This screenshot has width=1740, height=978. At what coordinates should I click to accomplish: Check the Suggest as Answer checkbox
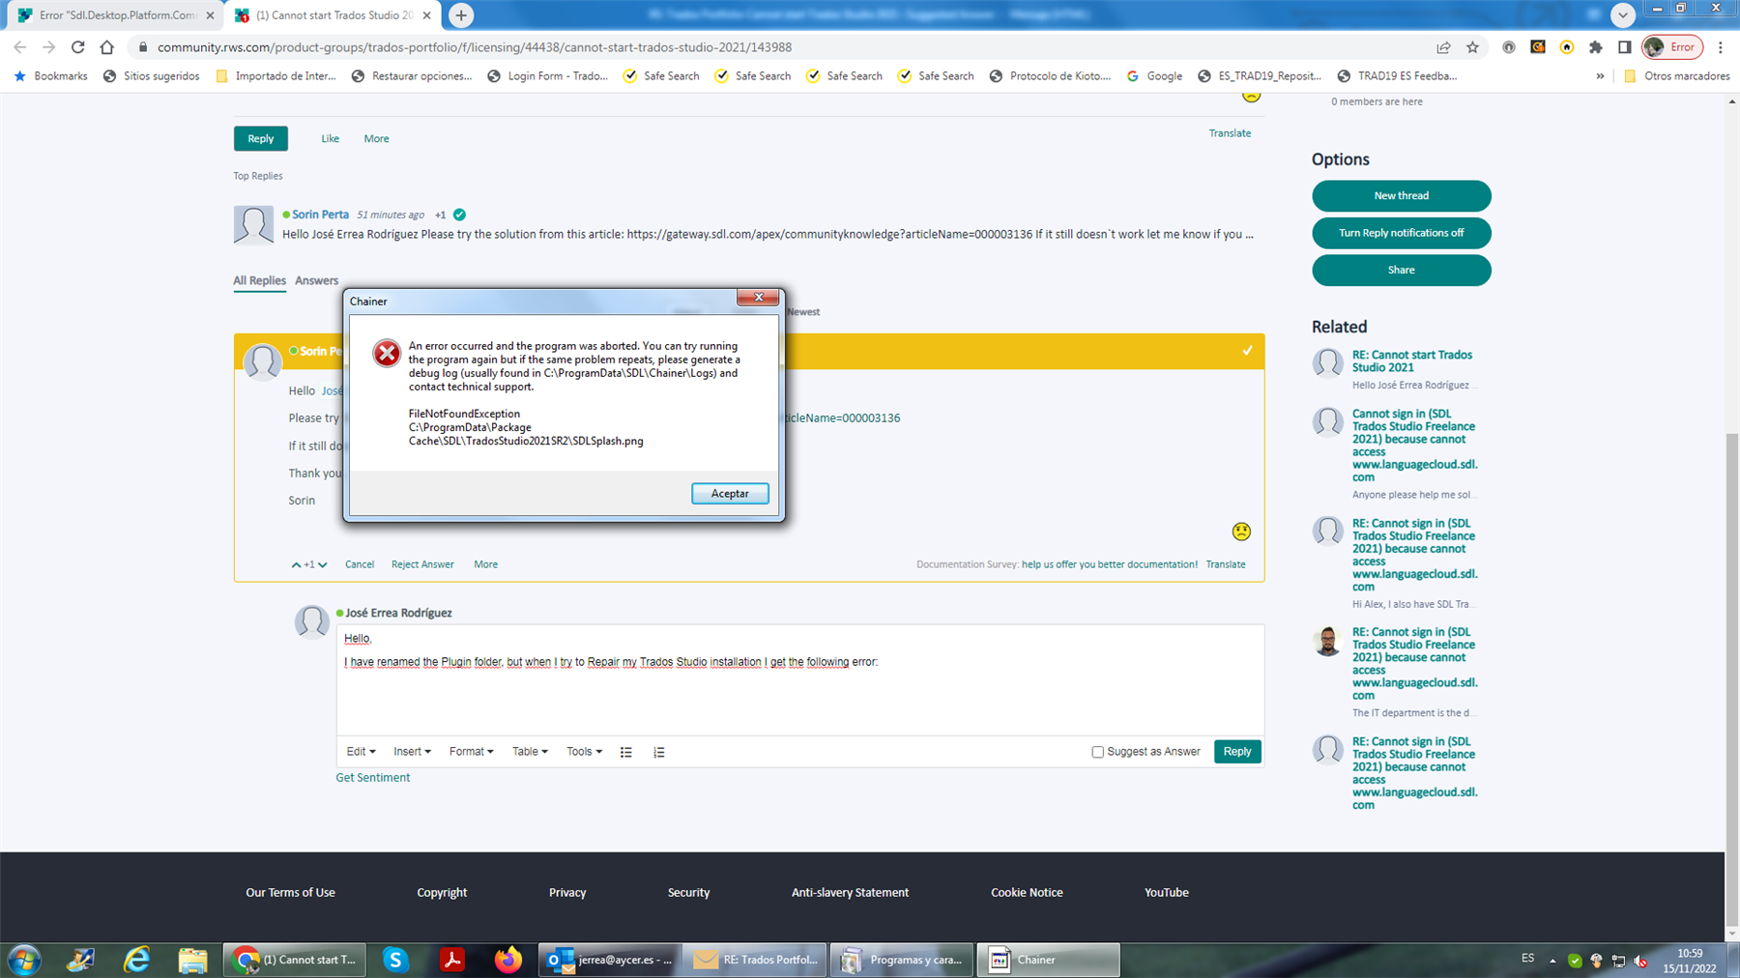1097,751
